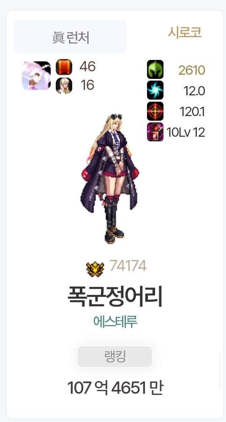Click the damage total 107 억 4651 만
Screen dimensions: 226x422
(x=115, y=388)
